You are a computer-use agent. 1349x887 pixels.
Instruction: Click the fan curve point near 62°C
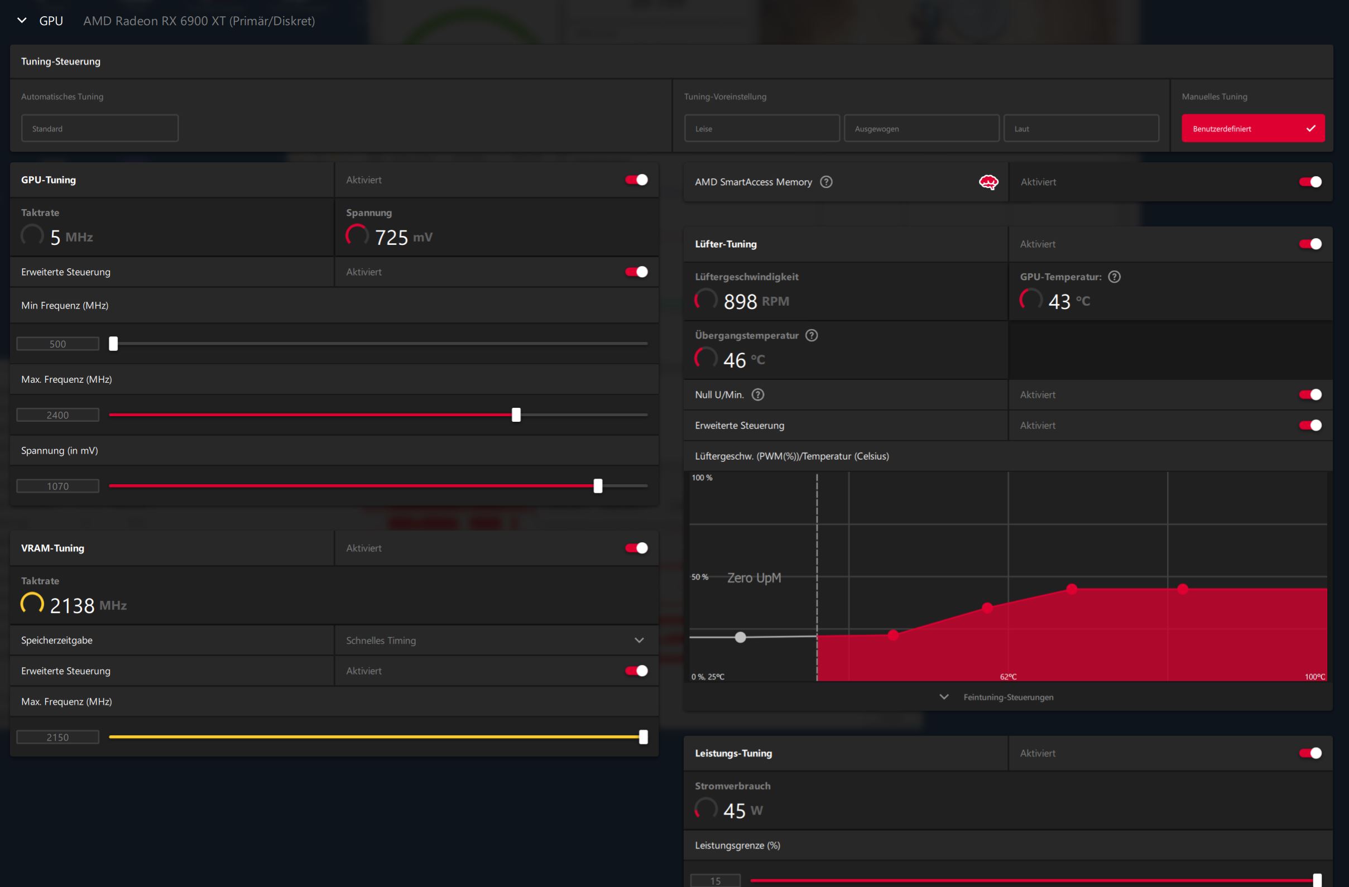coord(987,608)
